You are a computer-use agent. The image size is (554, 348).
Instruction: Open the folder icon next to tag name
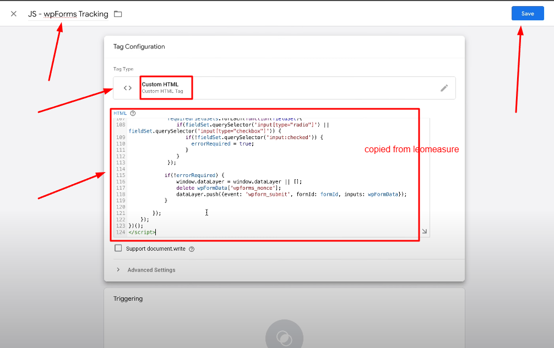pos(118,14)
